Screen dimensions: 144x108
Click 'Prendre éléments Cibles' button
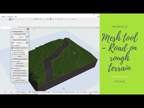pos(20,34)
